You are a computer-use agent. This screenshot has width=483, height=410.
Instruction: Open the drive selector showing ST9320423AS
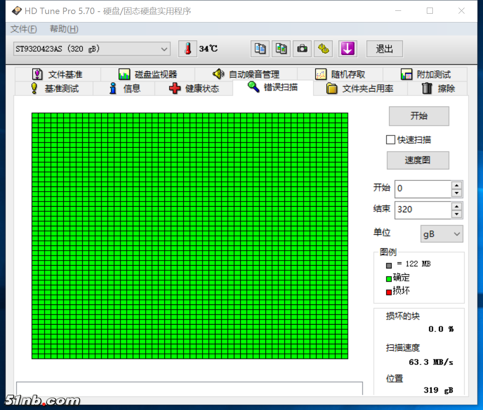point(91,49)
